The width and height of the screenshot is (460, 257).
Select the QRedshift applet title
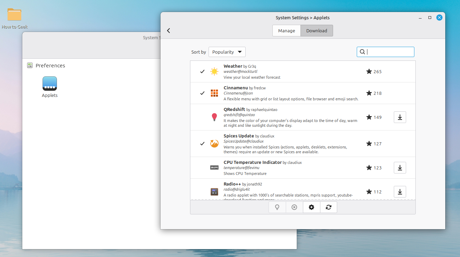[234, 109]
